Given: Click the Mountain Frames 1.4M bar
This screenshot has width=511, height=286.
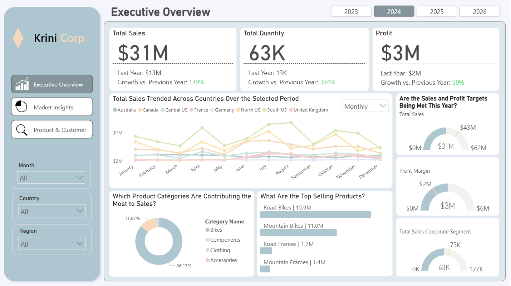Looking at the screenshot, I should pyautogui.click(x=265, y=269).
